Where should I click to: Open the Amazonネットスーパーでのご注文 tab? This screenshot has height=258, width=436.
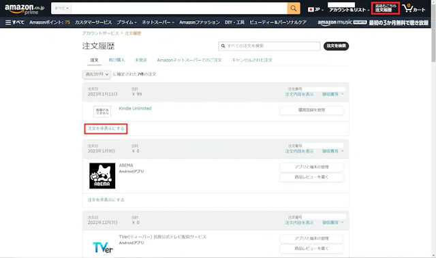point(189,60)
